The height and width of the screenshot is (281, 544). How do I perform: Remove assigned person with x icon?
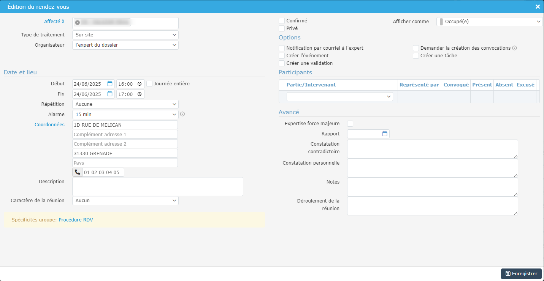tap(78, 23)
